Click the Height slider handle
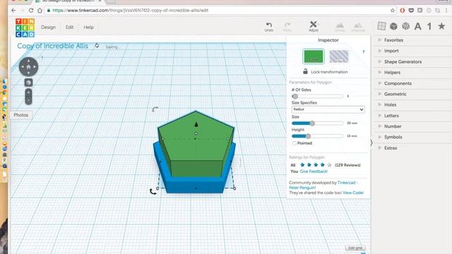 click(x=308, y=136)
